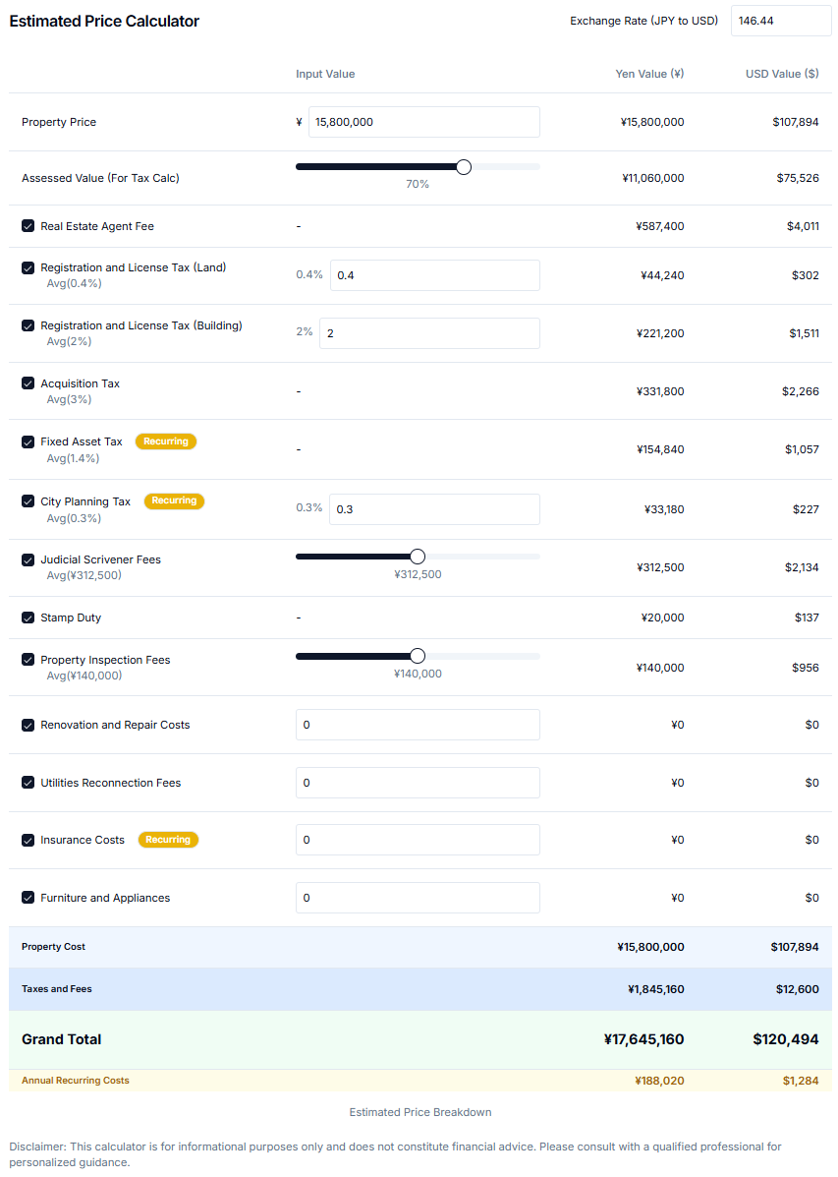Uncheck the Judicial Scrivener Fees checkbox
The height and width of the screenshot is (1177, 838).
[x=28, y=559]
